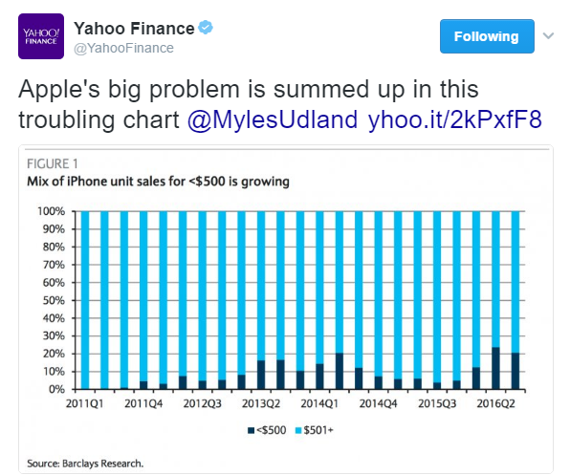This screenshot has height=475, width=570.
Task: Click the Source: Barclays Research text
Action: [85, 464]
